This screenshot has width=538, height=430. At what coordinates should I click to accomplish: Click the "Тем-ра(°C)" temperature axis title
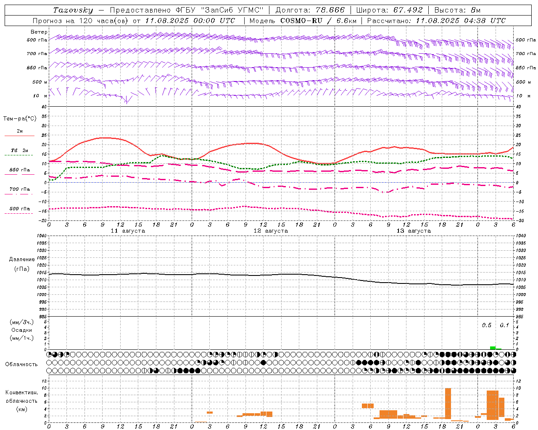20,119
